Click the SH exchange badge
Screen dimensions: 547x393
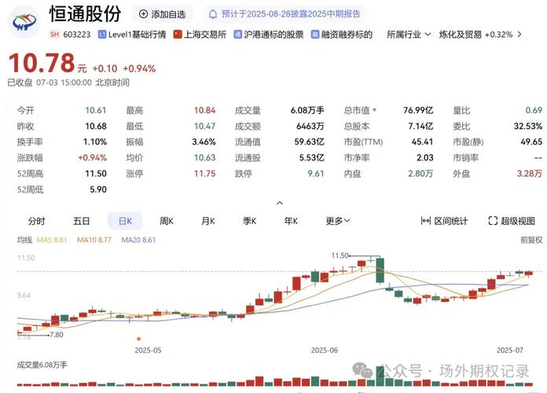pyautogui.click(x=54, y=35)
